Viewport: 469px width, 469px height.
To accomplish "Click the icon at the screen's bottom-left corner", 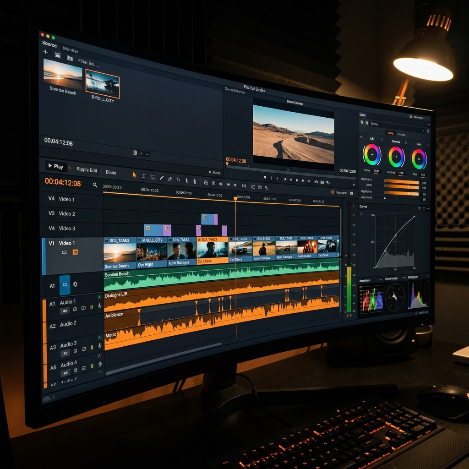I will pyautogui.click(x=46, y=399).
